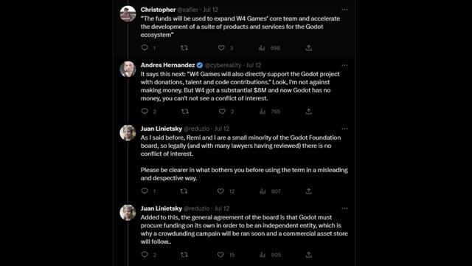Screen dimensions: 472x266
Task: Open Andres Hernandez's profile picture
Action: click(128, 69)
